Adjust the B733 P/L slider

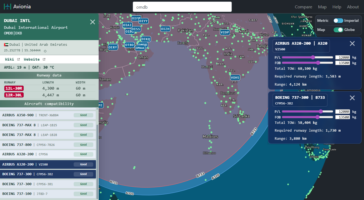308,111
